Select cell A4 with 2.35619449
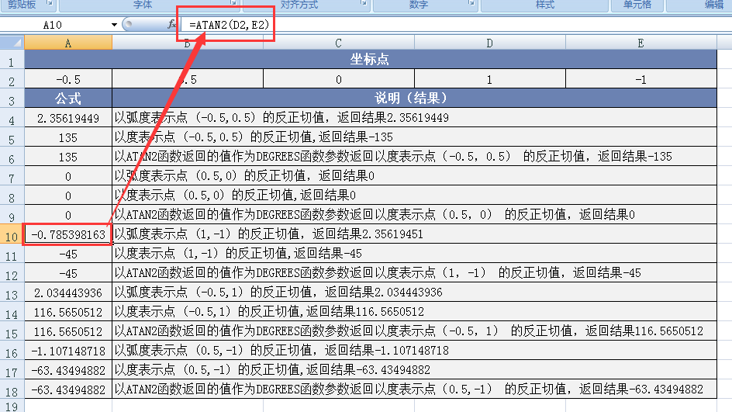Screen dimensions: 732x412 click(x=68, y=118)
